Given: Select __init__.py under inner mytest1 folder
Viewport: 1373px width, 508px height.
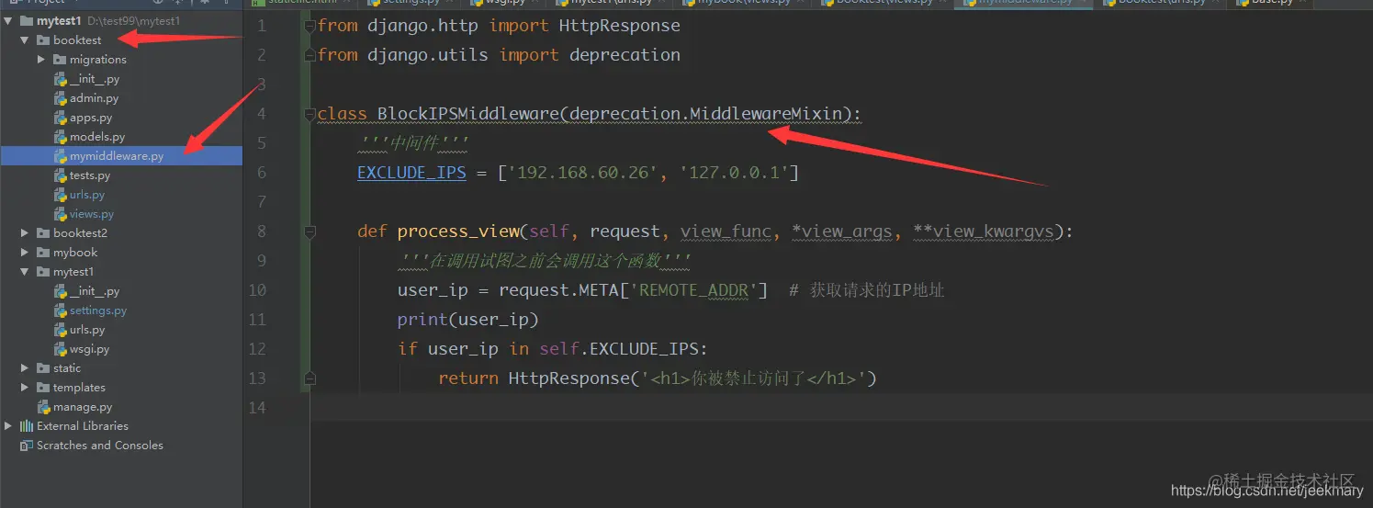Looking at the screenshot, I should point(95,291).
